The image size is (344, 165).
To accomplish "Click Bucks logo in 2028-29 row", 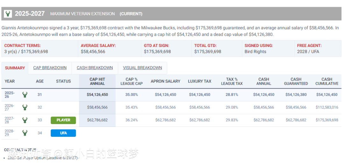I will (25, 133).
